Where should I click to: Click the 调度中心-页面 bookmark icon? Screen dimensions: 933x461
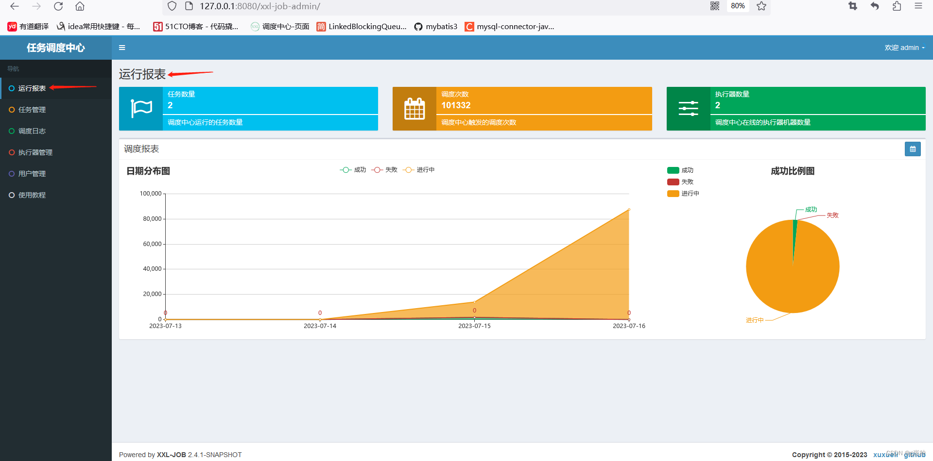pyautogui.click(x=255, y=27)
